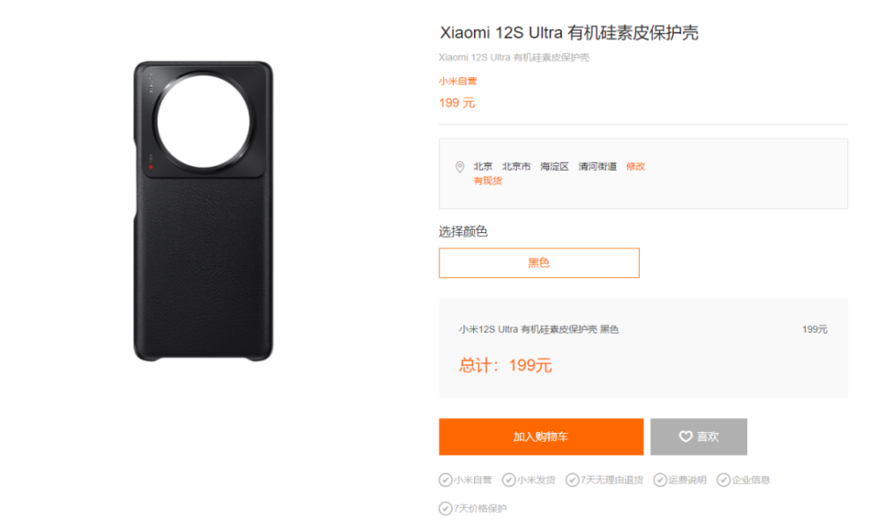Click the 7天价格保护 checkmark icon
This screenshot has width=881, height=520.
click(445, 509)
